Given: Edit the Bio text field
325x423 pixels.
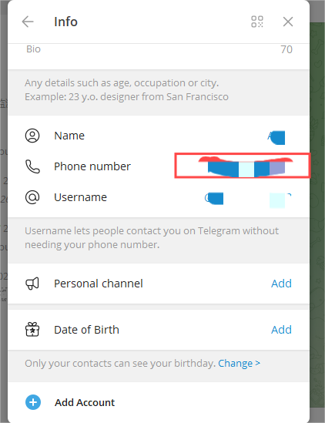Looking at the screenshot, I should tap(159, 54).
